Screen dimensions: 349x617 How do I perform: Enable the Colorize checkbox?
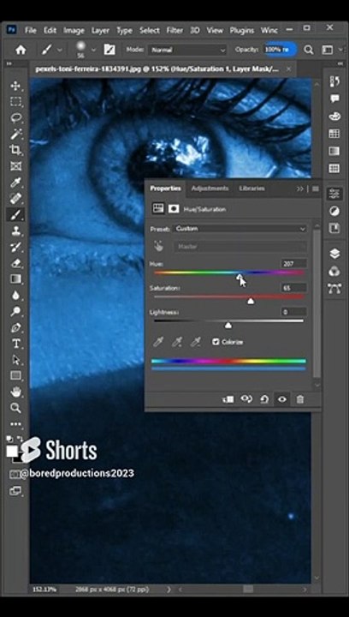[216, 342]
